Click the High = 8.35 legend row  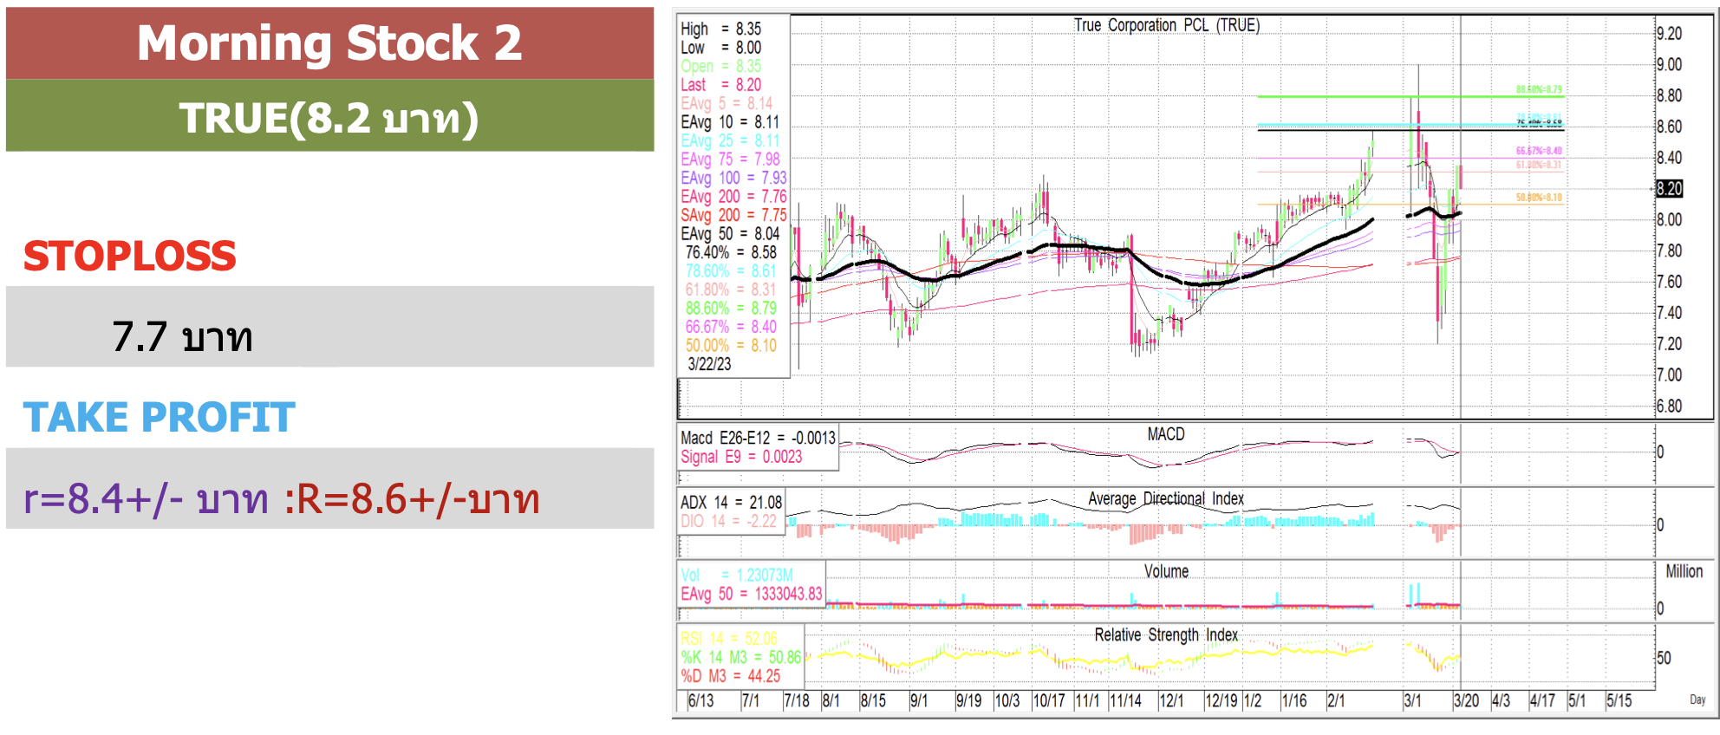(721, 29)
